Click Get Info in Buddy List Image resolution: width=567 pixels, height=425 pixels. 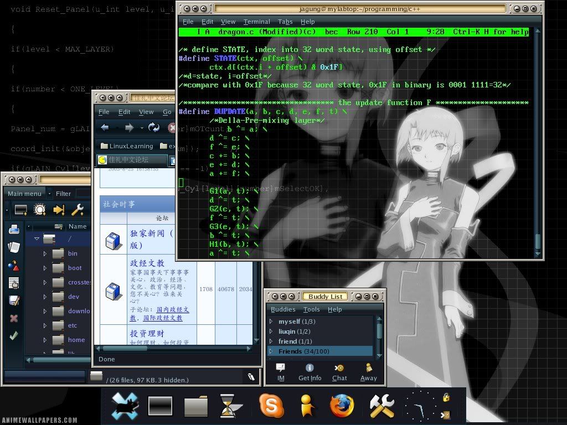310,372
